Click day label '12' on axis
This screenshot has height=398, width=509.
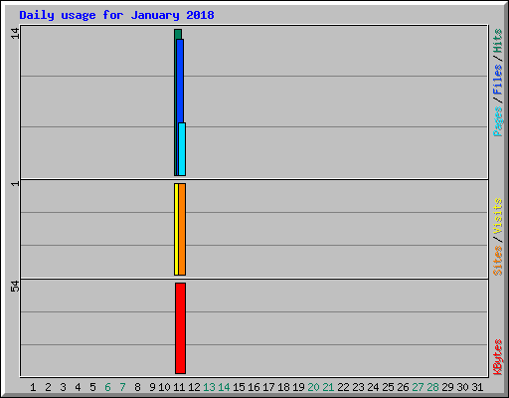click(x=194, y=387)
